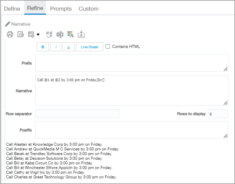The width and height of the screenshot is (235, 184).
Task: Click the 'Row separator' label
Action: point(19,114)
